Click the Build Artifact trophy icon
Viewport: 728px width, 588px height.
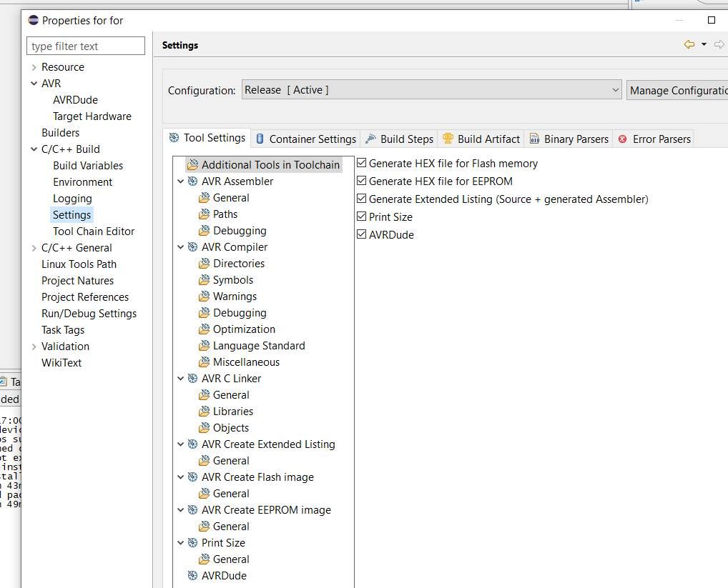tap(448, 138)
